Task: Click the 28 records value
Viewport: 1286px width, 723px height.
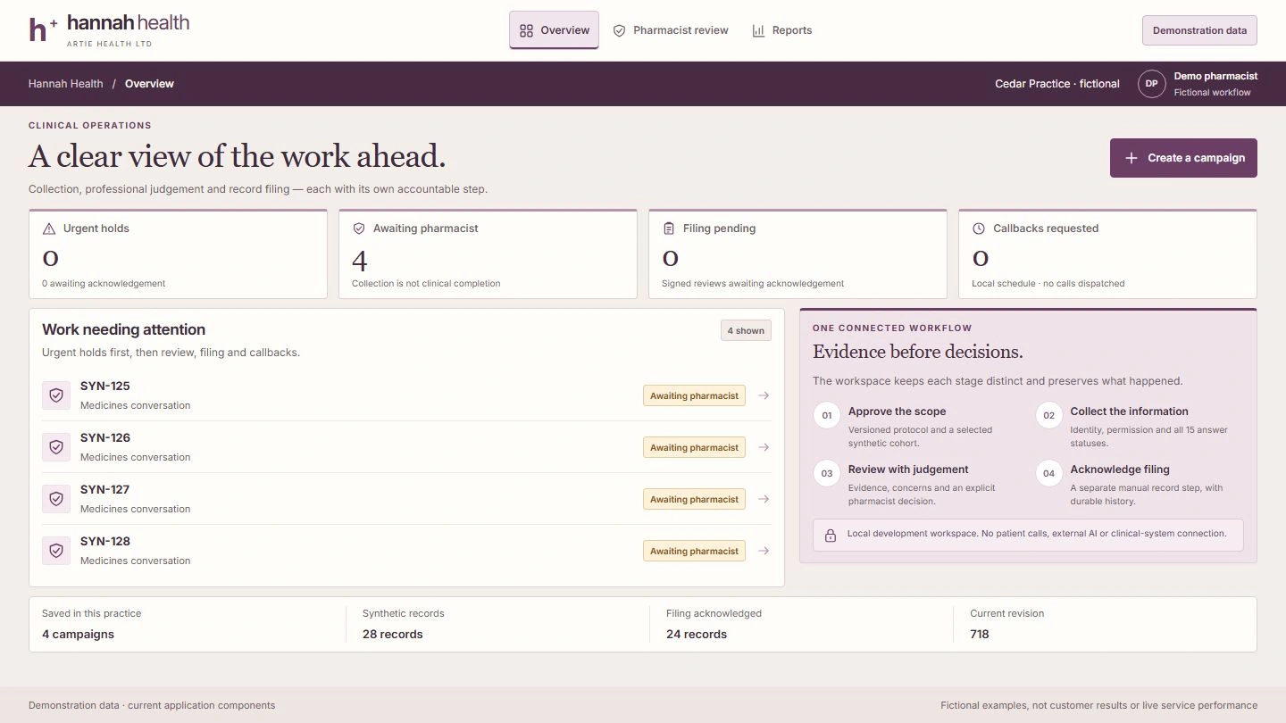Action: [393, 635]
